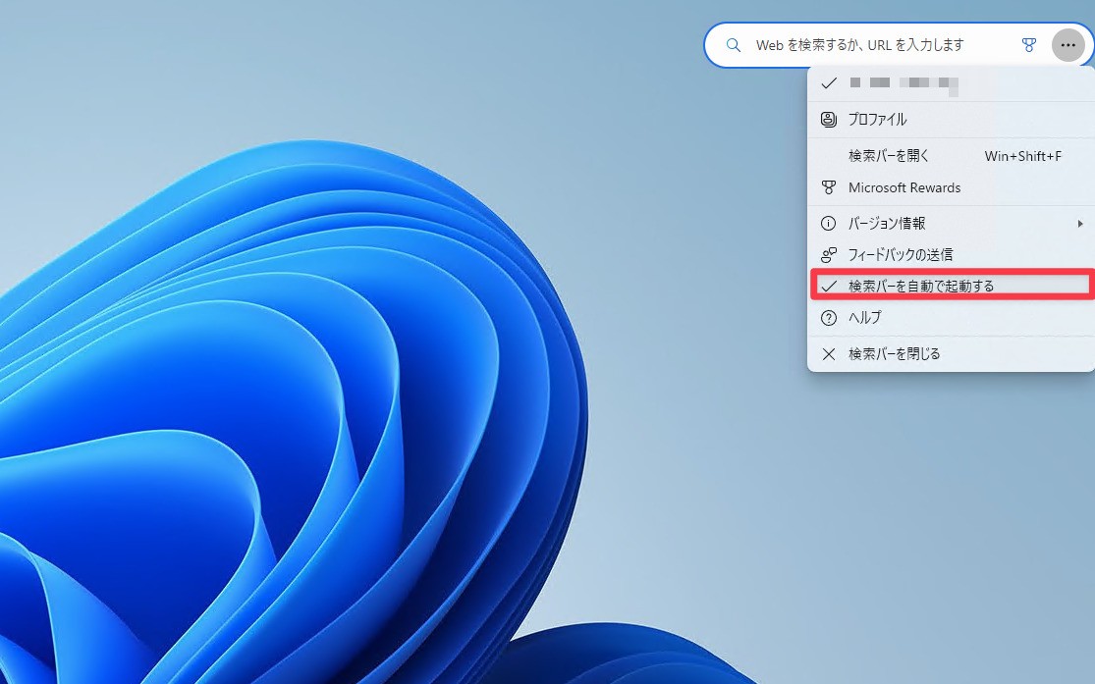Click the 検索バーを閉じる label text
Image resolution: width=1095 pixels, height=684 pixels.
[x=894, y=354]
